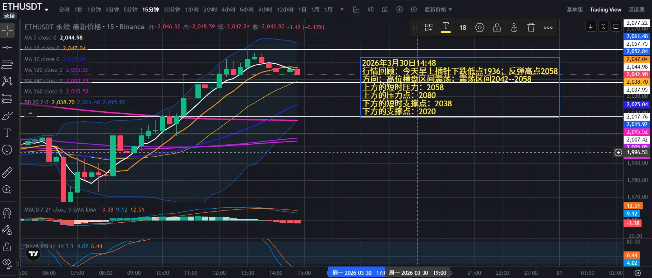The width and height of the screenshot is (652, 278).
Task: Open chart settings hexagon icon in top bar
Action: click(x=414, y=9)
